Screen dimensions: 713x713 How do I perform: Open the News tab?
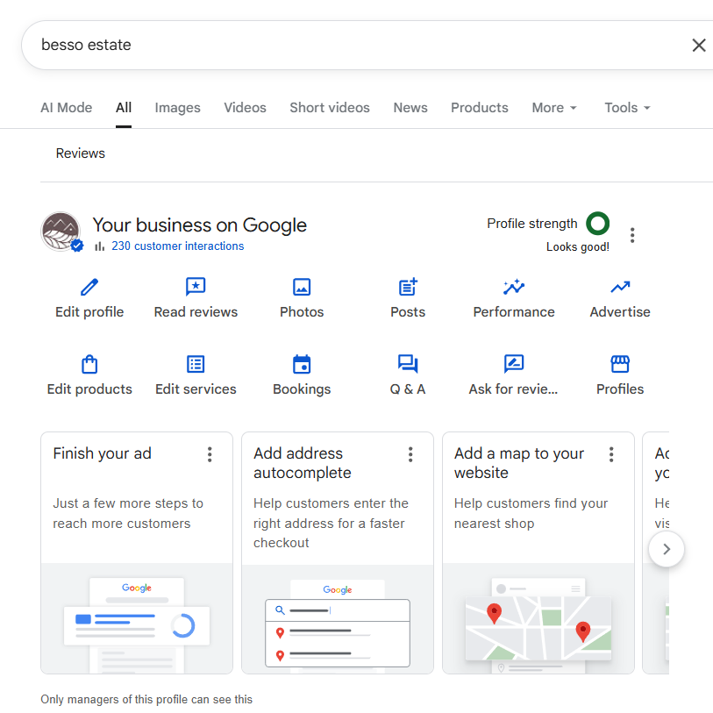410,108
